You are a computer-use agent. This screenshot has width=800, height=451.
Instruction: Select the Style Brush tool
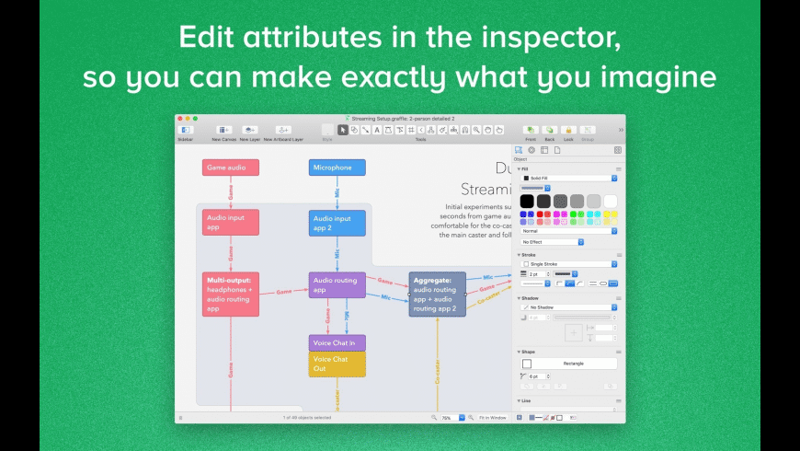pyautogui.click(x=443, y=131)
